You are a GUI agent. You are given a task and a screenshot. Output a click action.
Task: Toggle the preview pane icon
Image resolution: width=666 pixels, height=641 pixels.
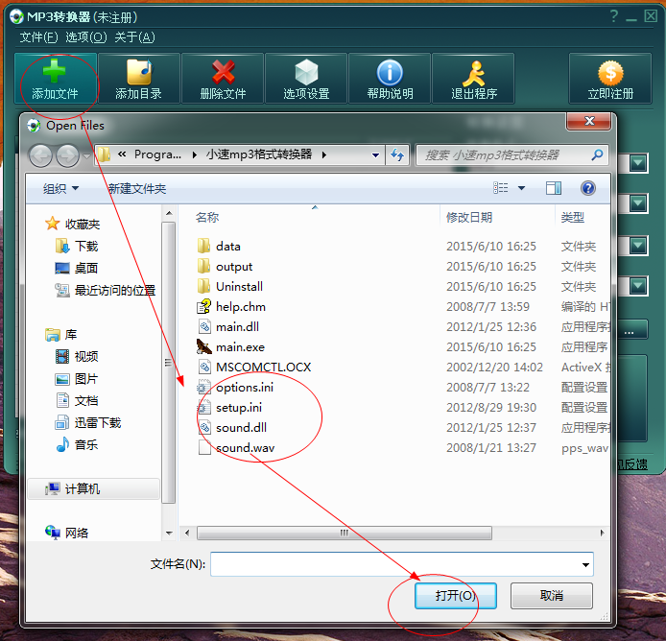point(554,188)
